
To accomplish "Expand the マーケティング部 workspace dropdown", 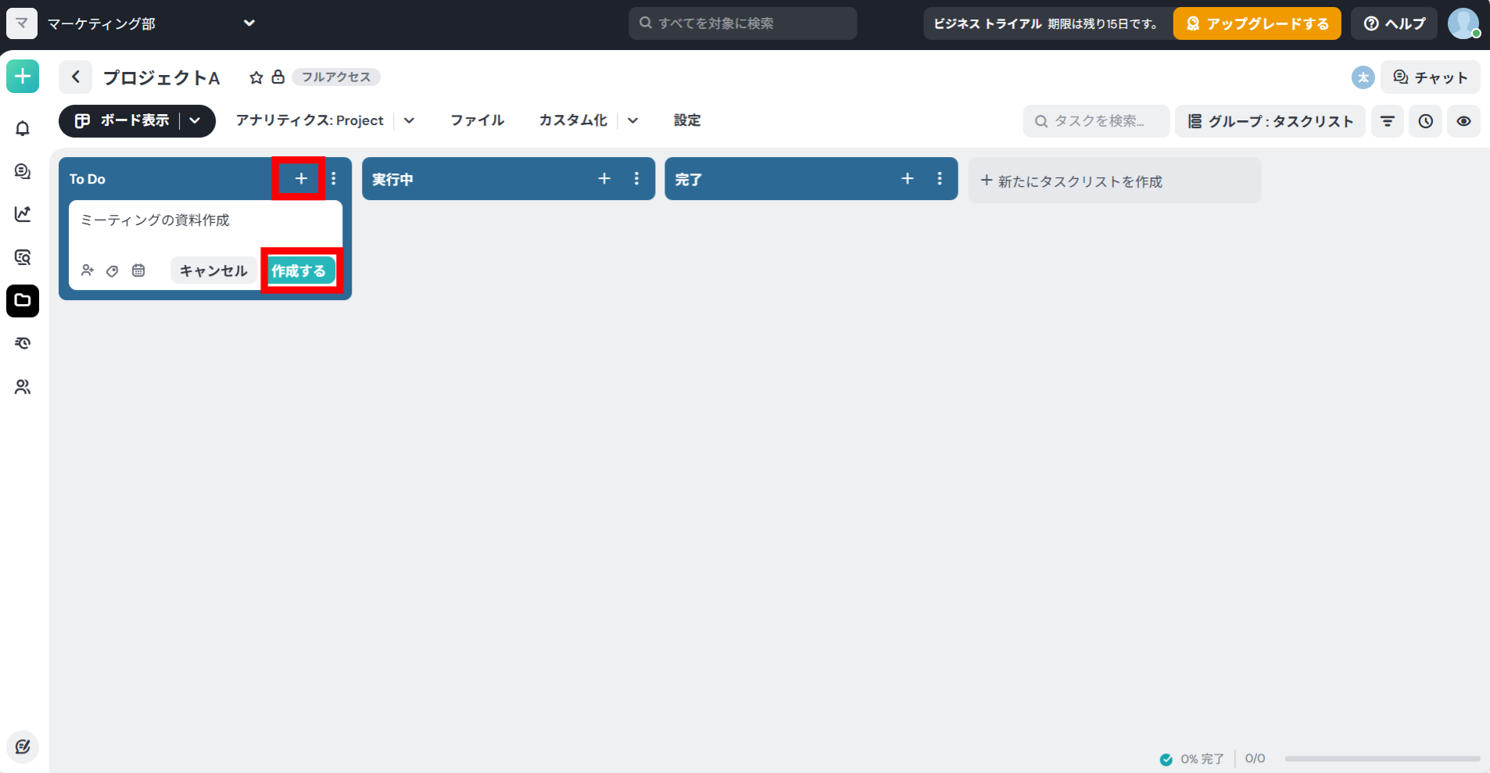I will (x=249, y=23).
